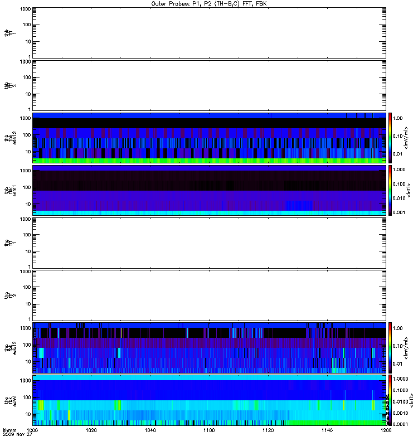The height and width of the screenshot is (446, 418).
Task: Click the "0.001" value on the thb scm1 color bar
Action: point(399,212)
